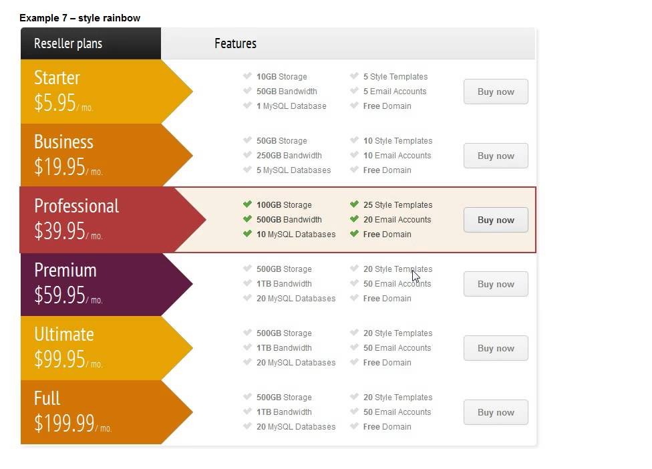Click the green checkmark next to 500GB Bandwidth
Screen dimensions: 652x469
247,218
